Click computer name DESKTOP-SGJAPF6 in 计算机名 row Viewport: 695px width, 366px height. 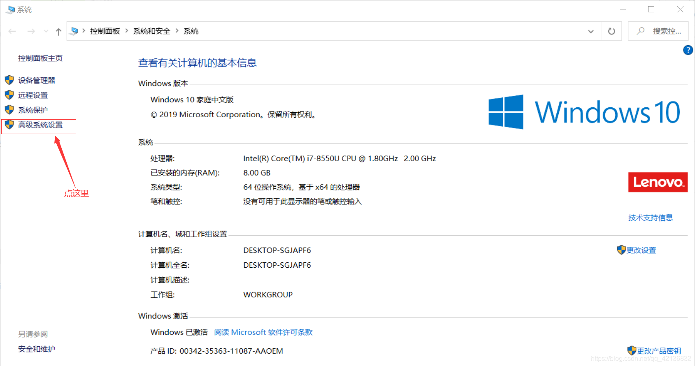(x=277, y=250)
